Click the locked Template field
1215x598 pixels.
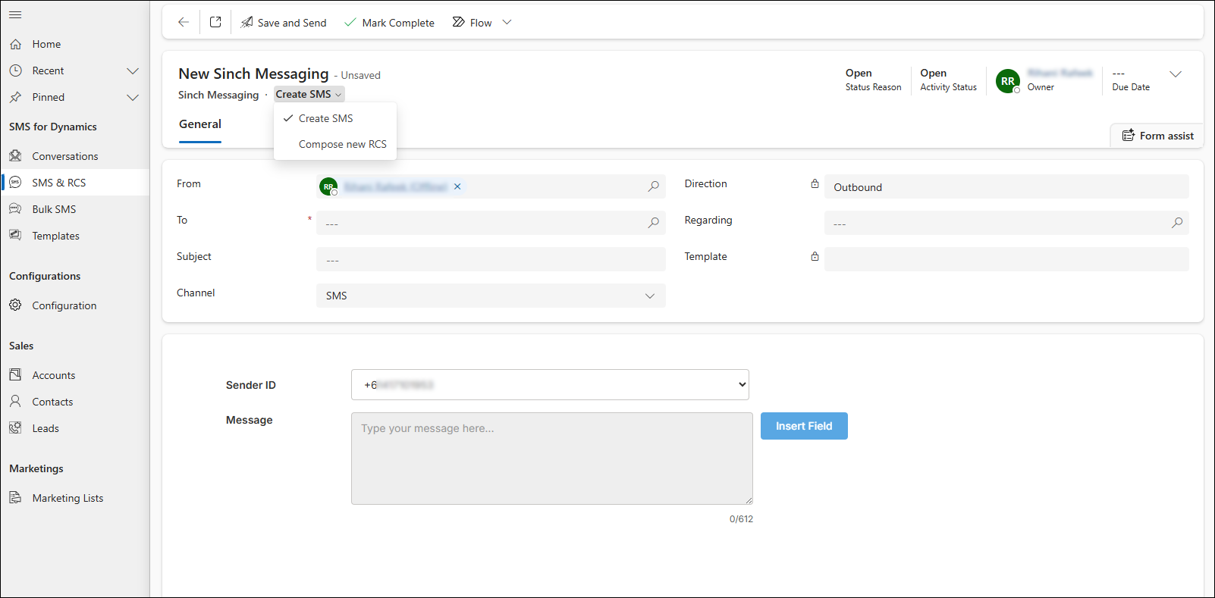click(x=1006, y=259)
